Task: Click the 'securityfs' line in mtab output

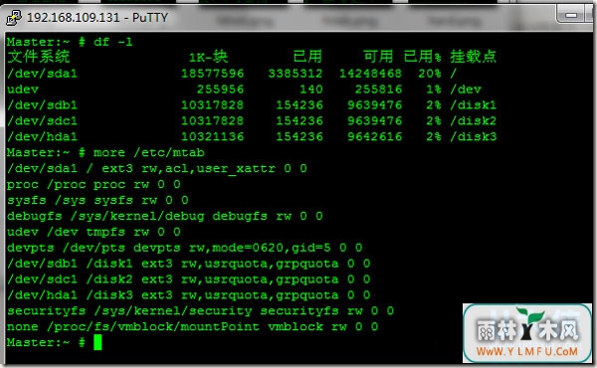Action: point(200,311)
